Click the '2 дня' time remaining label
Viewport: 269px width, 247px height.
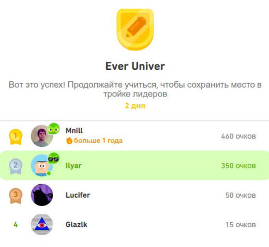pos(135,105)
